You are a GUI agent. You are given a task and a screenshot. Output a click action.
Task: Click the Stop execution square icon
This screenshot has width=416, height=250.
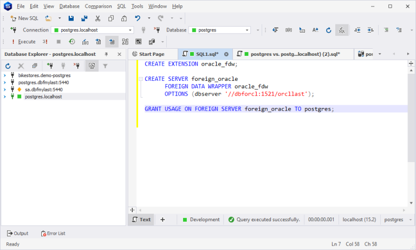pyautogui.click(x=58, y=42)
